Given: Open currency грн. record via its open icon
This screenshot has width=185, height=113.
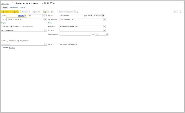Looking at the screenshot, I should coord(46,16).
